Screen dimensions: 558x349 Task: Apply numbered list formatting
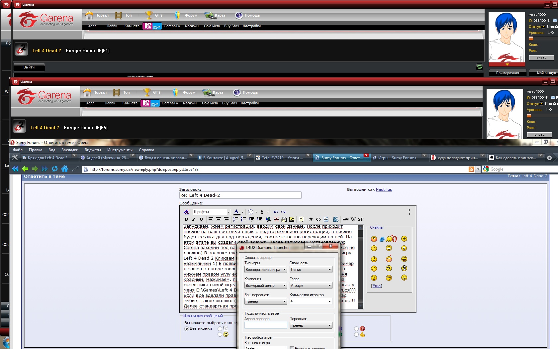pos(236,219)
